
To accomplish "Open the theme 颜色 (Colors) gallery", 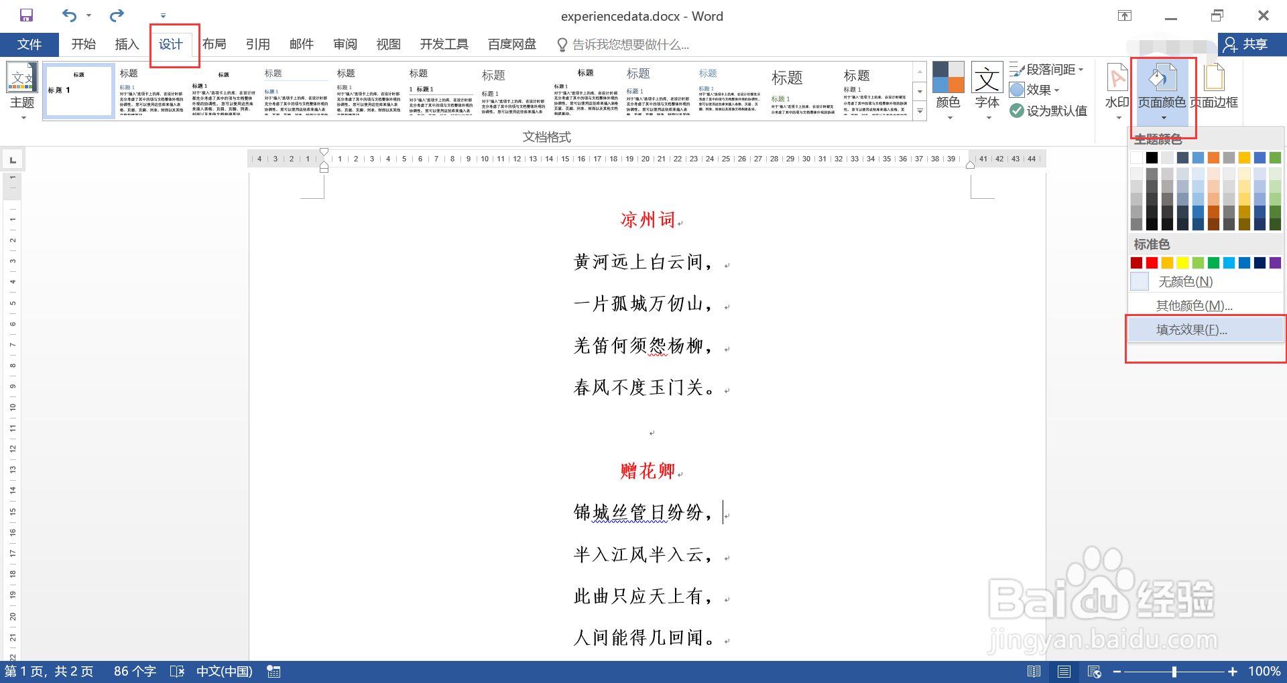I will pyautogui.click(x=948, y=89).
